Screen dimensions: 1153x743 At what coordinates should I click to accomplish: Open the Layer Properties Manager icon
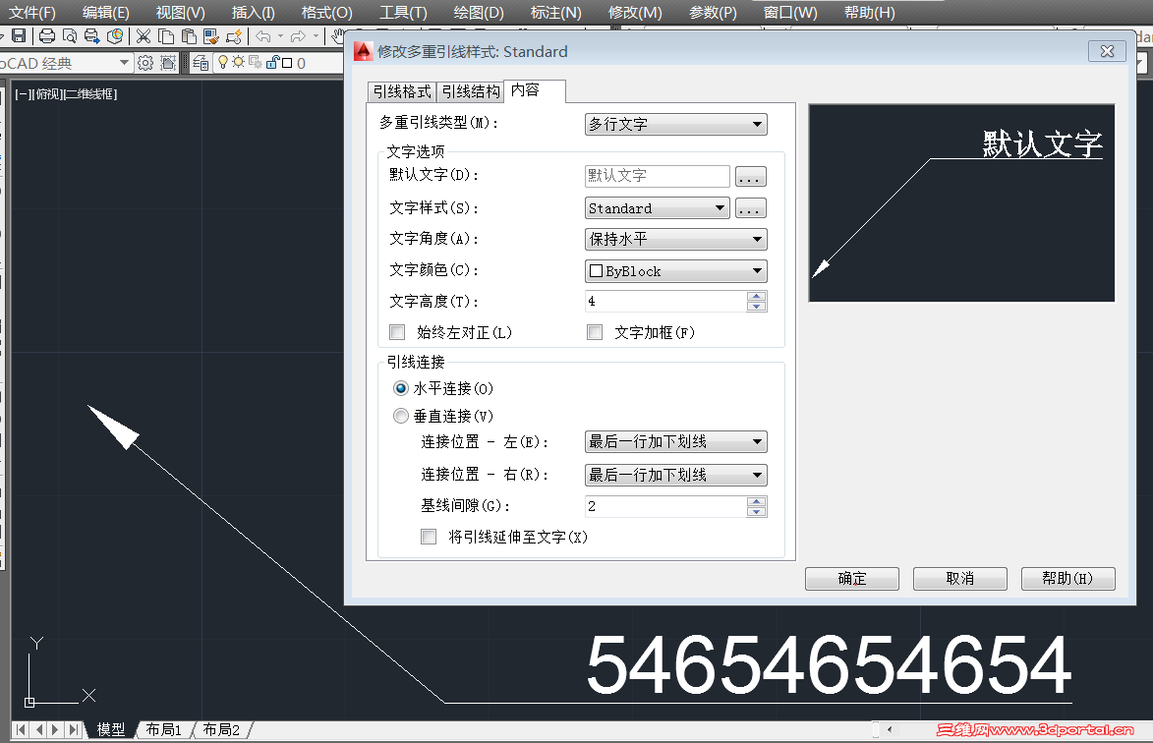click(200, 63)
